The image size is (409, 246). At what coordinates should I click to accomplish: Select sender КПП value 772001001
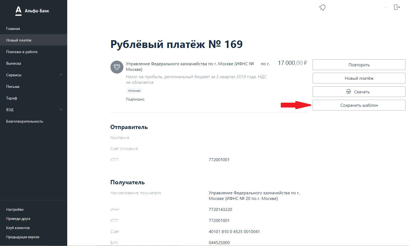click(219, 160)
